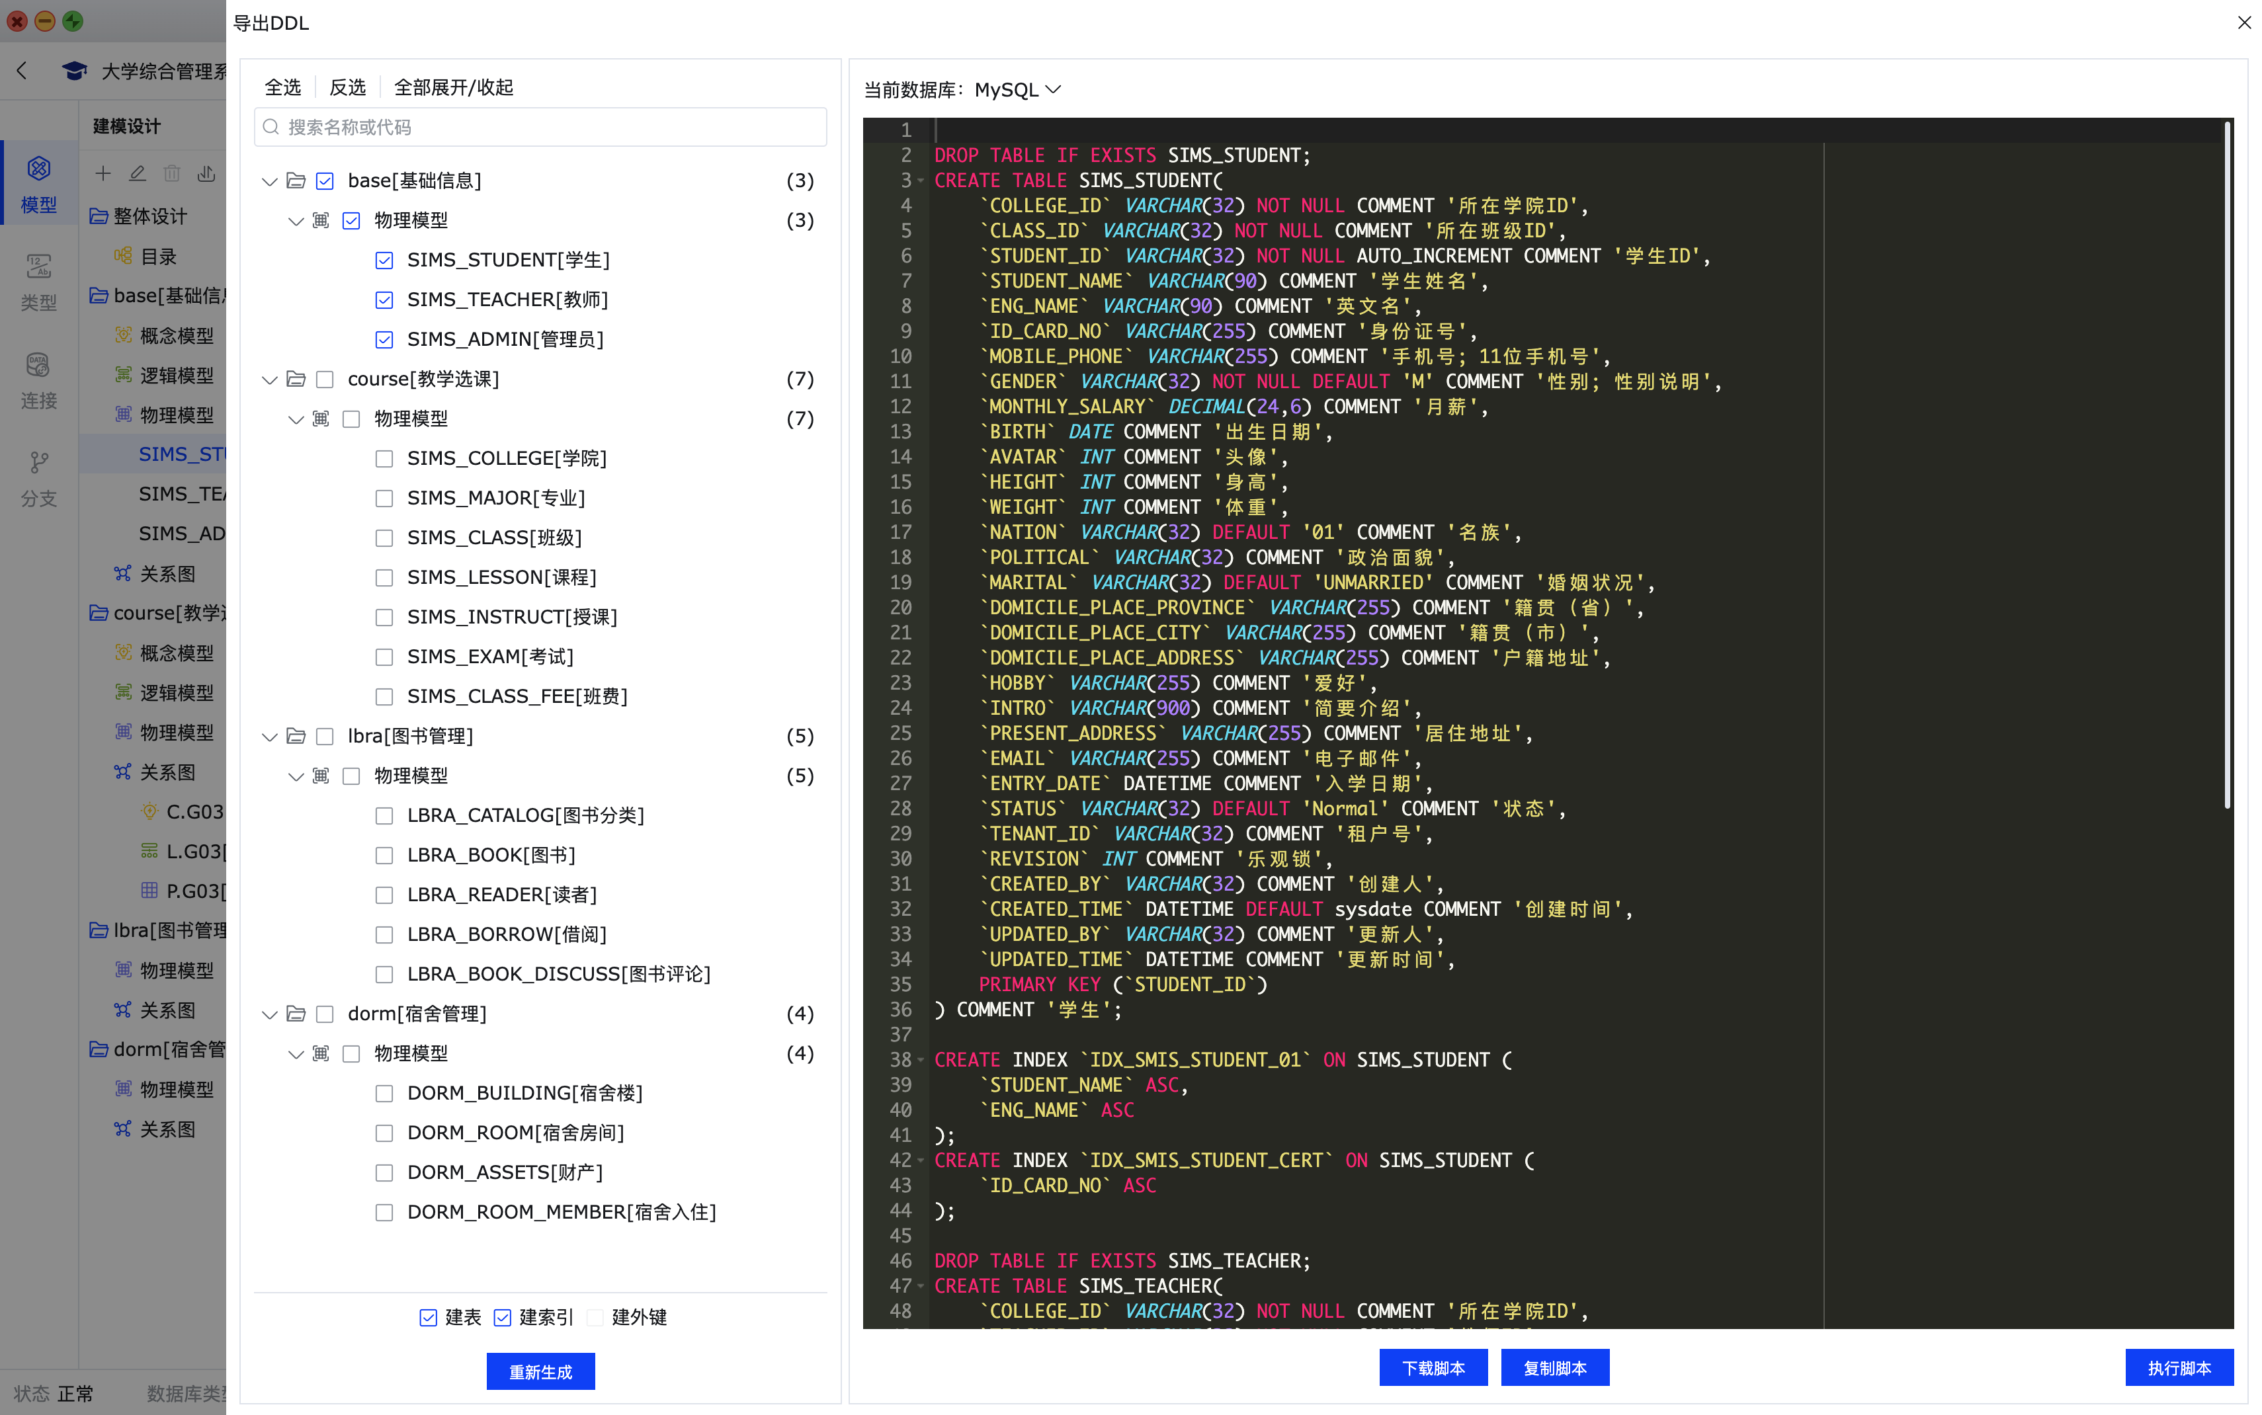
Task: Click the trash delete icon under 建模设计
Action: [172, 173]
